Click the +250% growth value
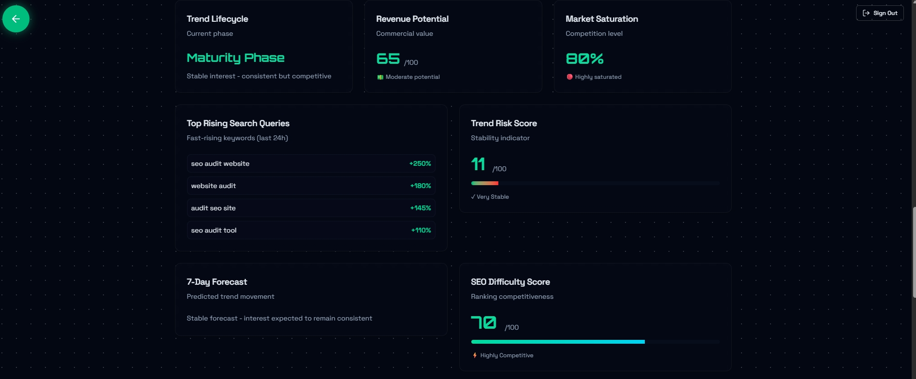Screen dimensions: 916x379 pyautogui.click(x=420, y=163)
